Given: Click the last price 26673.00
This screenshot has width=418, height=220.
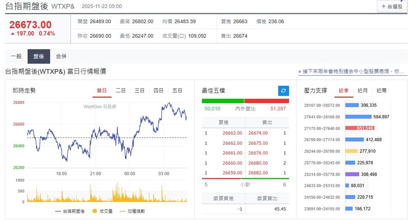Looking at the screenshot, I should [30, 25].
